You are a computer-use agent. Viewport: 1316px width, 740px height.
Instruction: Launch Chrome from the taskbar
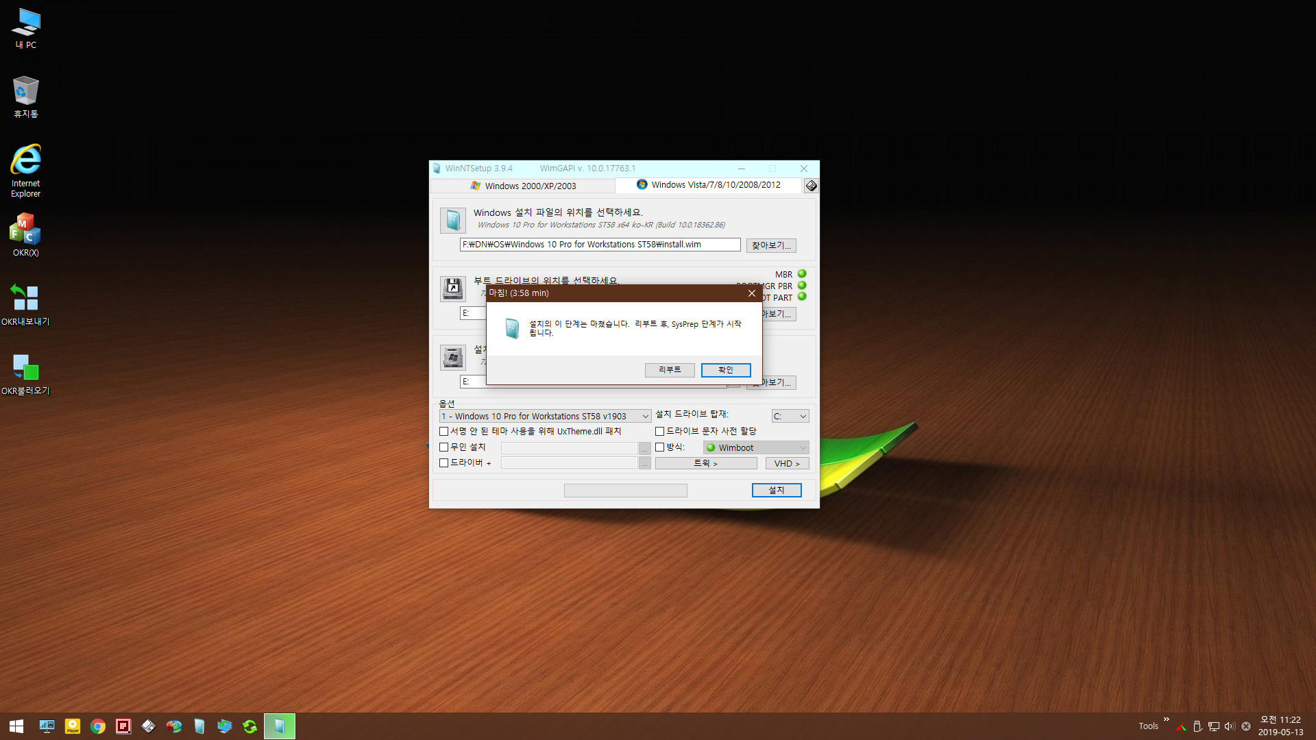(97, 726)
